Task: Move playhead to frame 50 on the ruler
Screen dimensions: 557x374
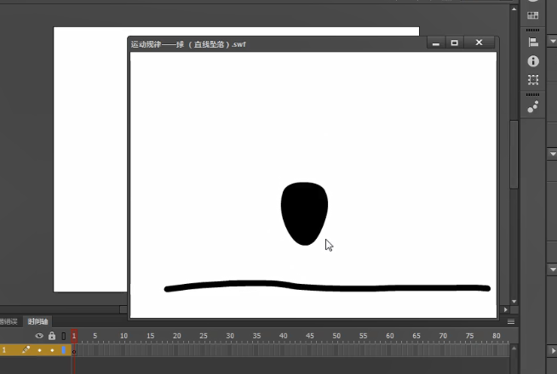Action: pyautogui.click(x=336, y=336)
